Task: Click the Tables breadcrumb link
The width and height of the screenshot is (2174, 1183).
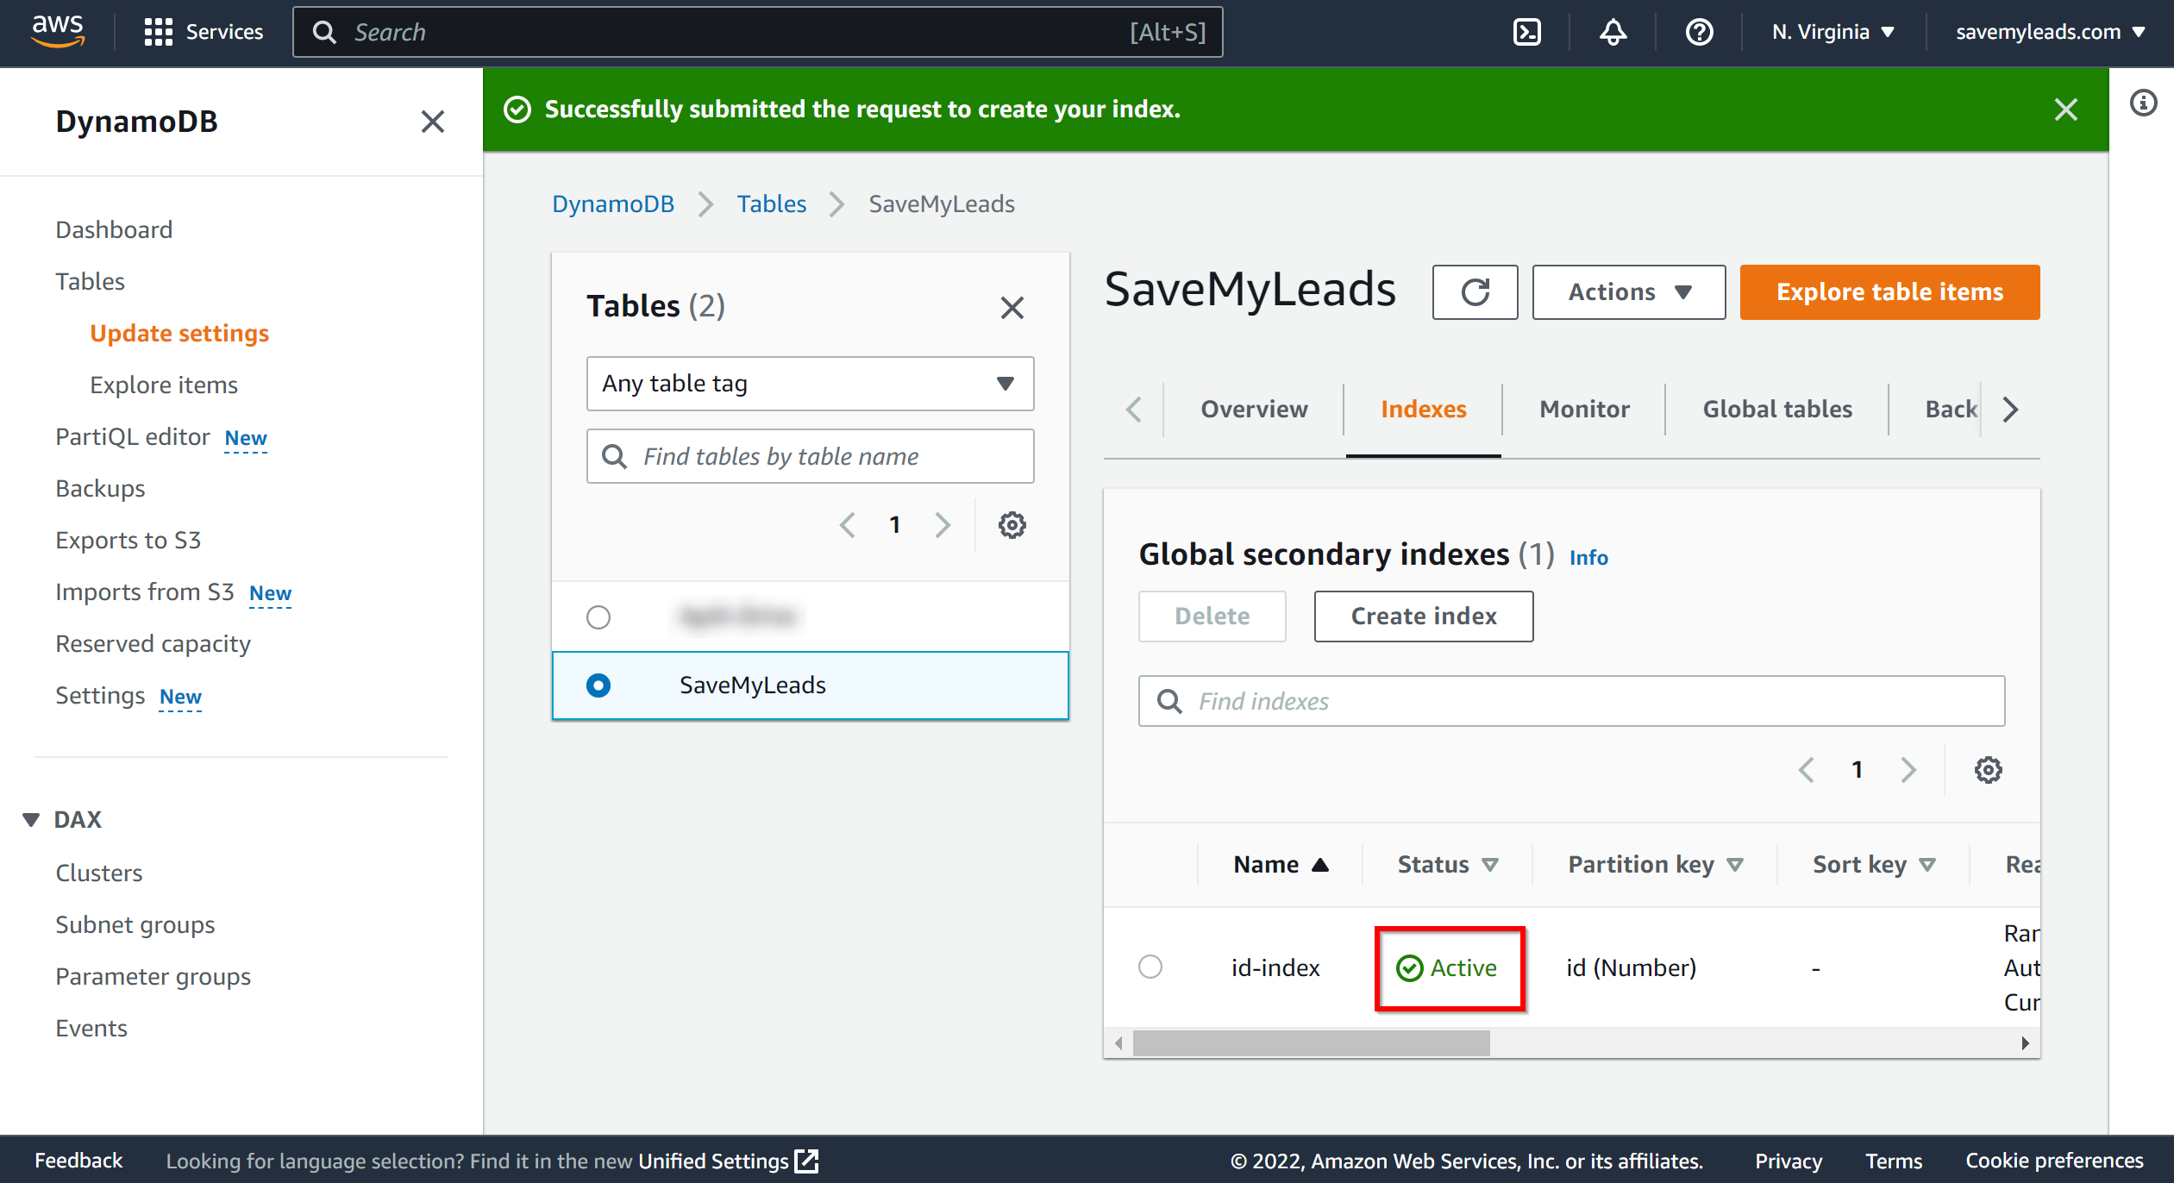Action: point(771,203)
